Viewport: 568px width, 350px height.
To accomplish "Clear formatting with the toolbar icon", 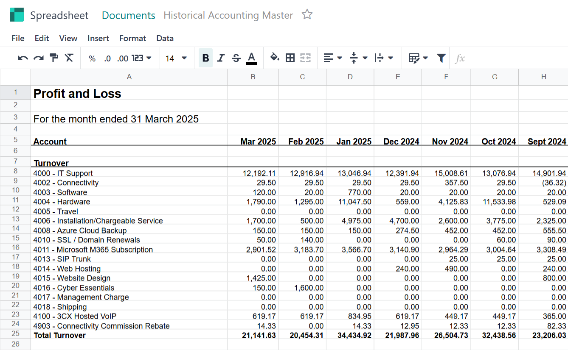I will (x=69, y=58).
